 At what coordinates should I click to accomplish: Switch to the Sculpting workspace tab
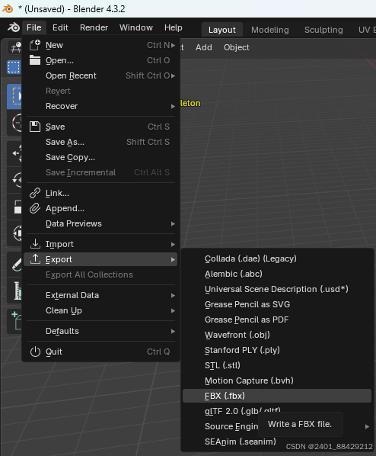[x=323, y=30]
